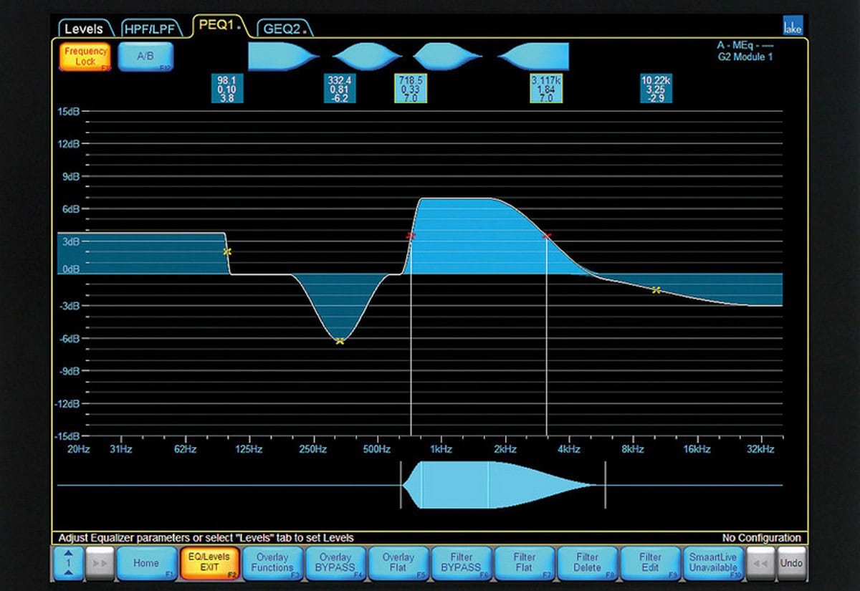The image size is (860, 591).
Task: Click the yellow filter marker near 10 kHz
Action: tap(656, 289)
